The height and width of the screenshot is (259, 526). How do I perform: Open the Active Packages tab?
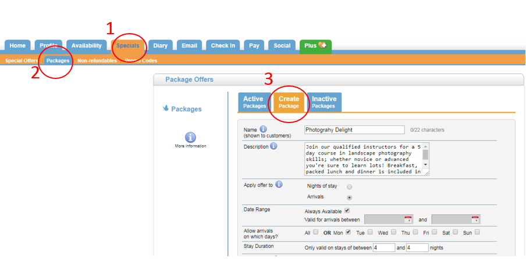tap(254, 102)
